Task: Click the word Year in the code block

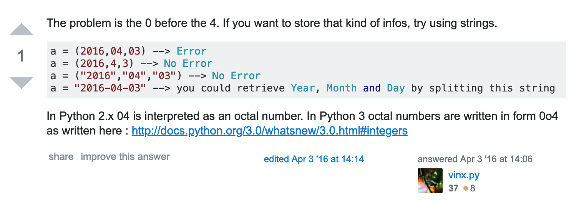Action: pyautogui.click(x=302, y=88)
